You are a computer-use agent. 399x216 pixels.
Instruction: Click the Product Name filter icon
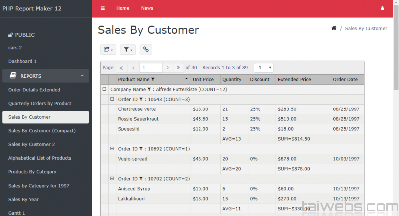(153, 79)
